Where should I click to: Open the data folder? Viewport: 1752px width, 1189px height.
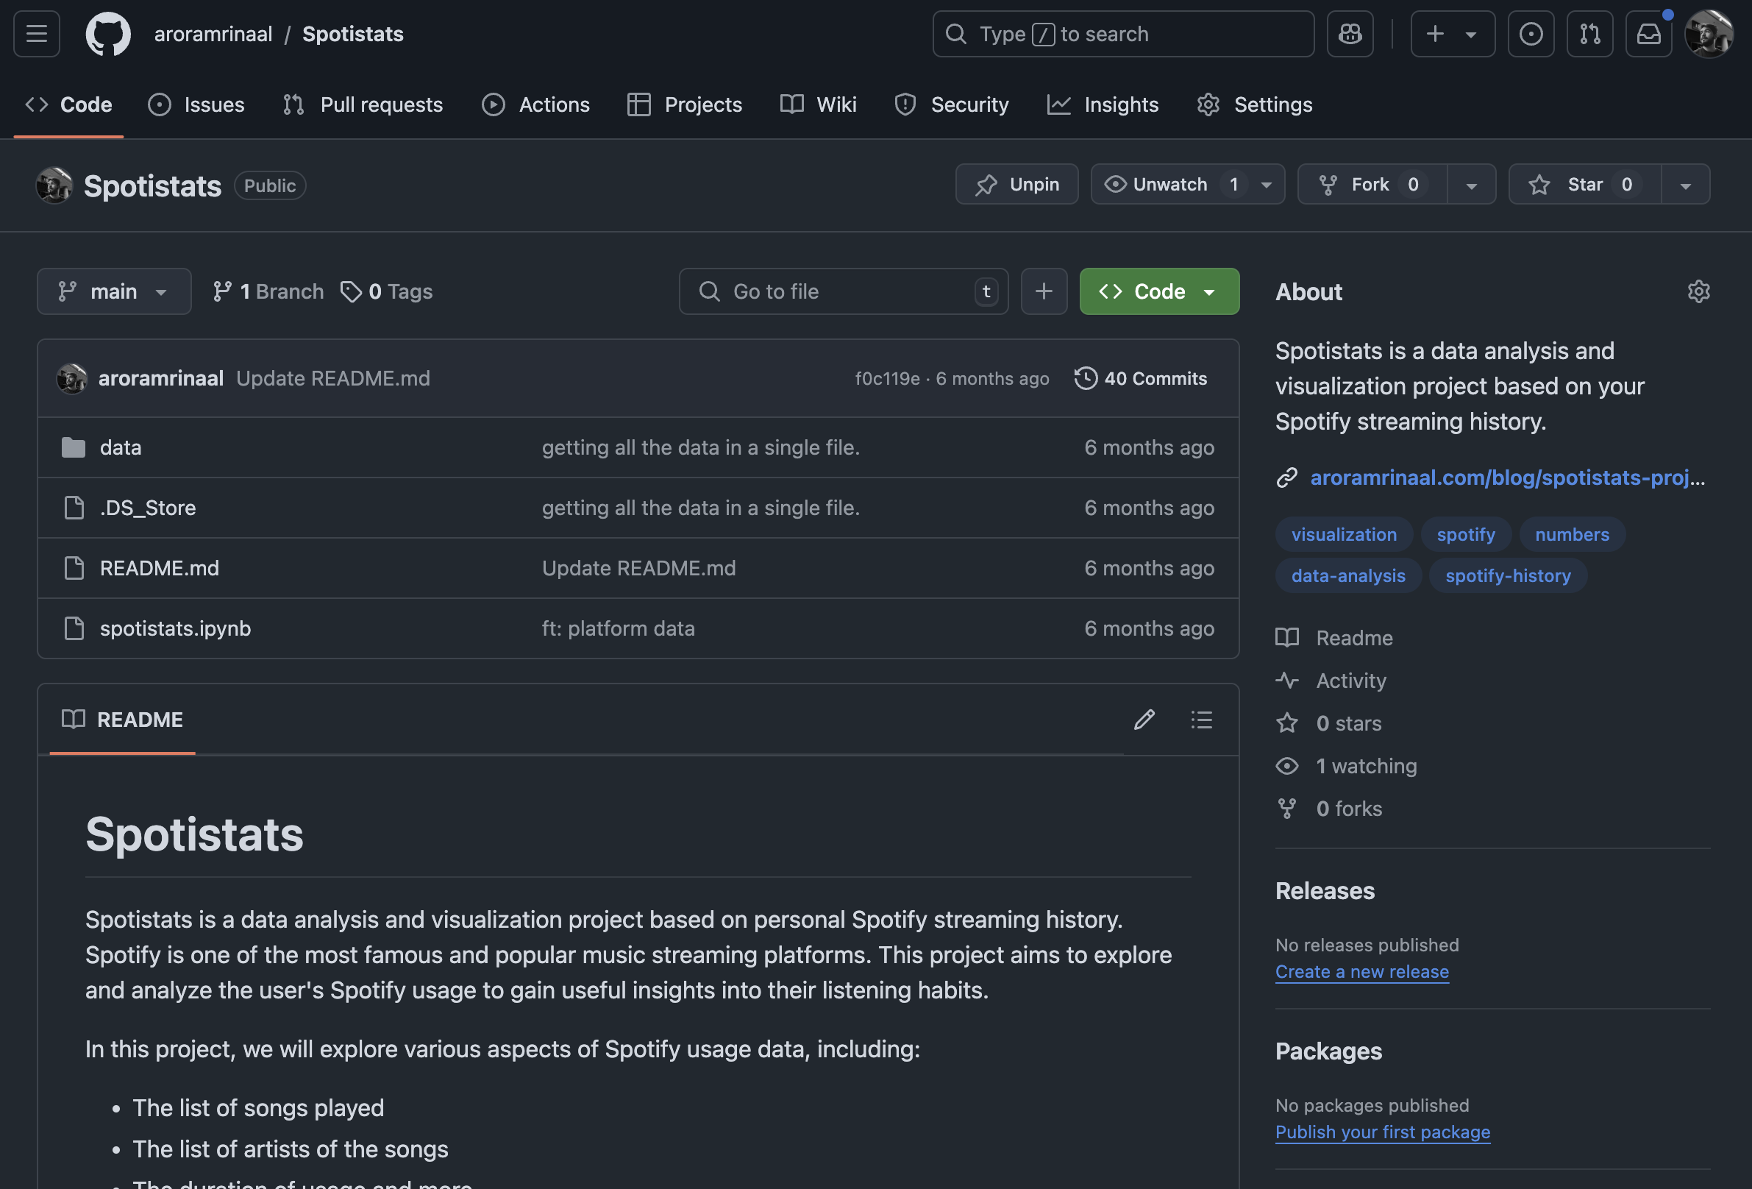click(x=121, y=447)
